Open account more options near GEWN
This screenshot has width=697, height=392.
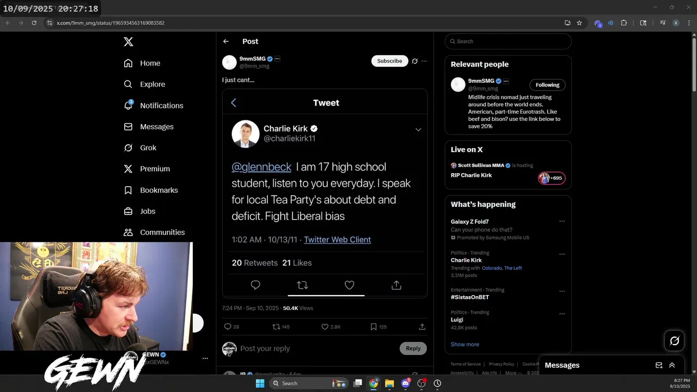[205, 358]
